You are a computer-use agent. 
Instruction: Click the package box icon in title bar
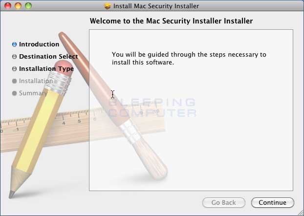pyautogui.click(x=108, y=6)
